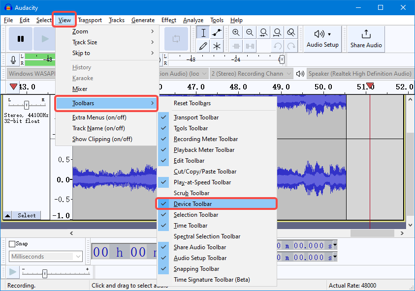Open the Toolbars submenu
This screenshot has width=415, height=291.
[107, 103]
